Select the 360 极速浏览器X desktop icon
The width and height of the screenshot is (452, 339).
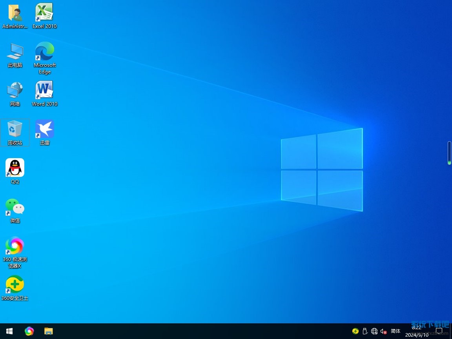15,246
